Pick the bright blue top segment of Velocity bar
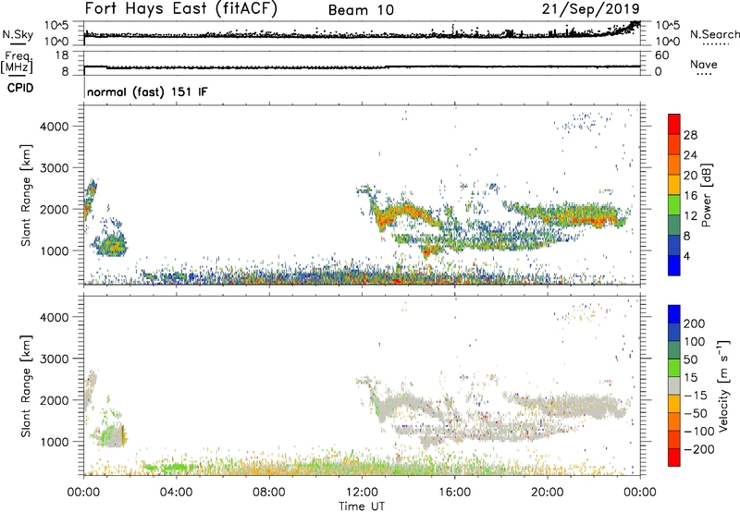Viewport: 740px width, 512px height. point(674,314)
